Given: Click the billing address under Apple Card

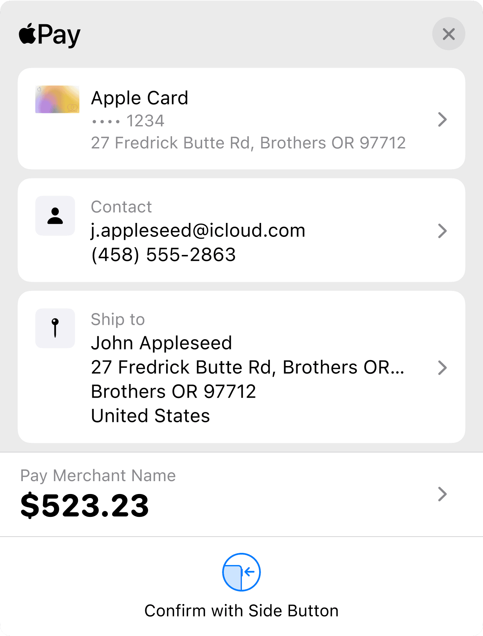Looking at the screenshot, I should coord(248,143).
